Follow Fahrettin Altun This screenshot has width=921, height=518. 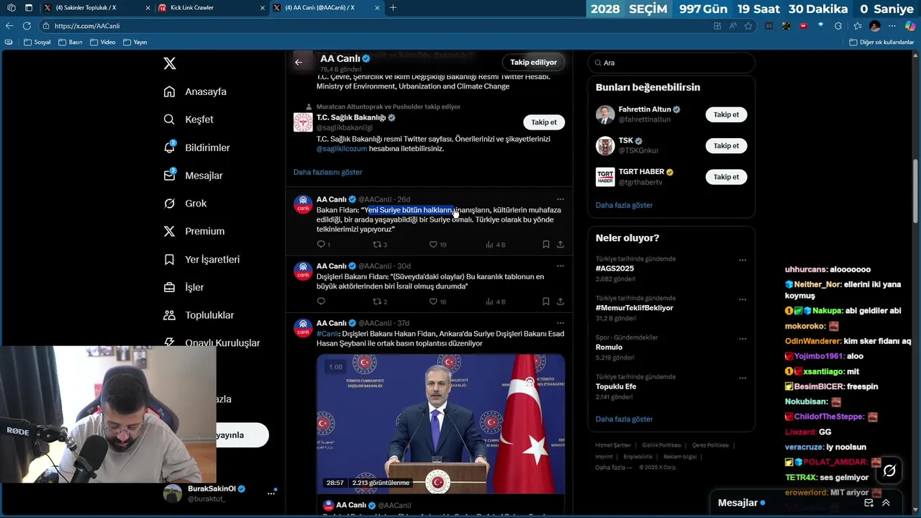pyautogui.click(x=726, y=114)
